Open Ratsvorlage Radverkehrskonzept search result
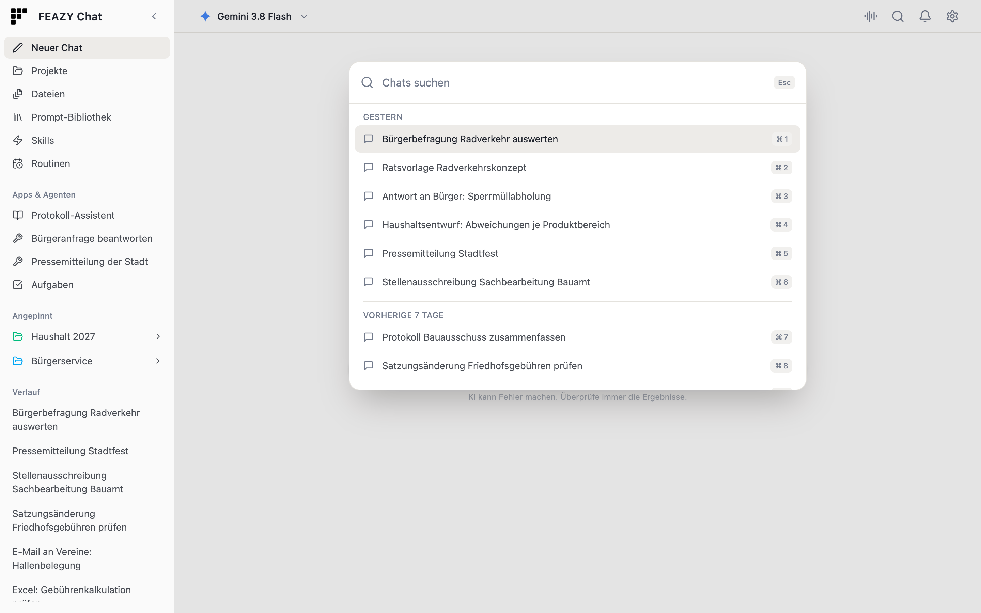Image resolution: width=981 pixels, height=613 pixels. 577,168
